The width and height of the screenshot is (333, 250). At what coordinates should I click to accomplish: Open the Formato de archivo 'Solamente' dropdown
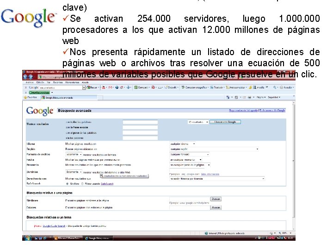click(x=74, y=155)
